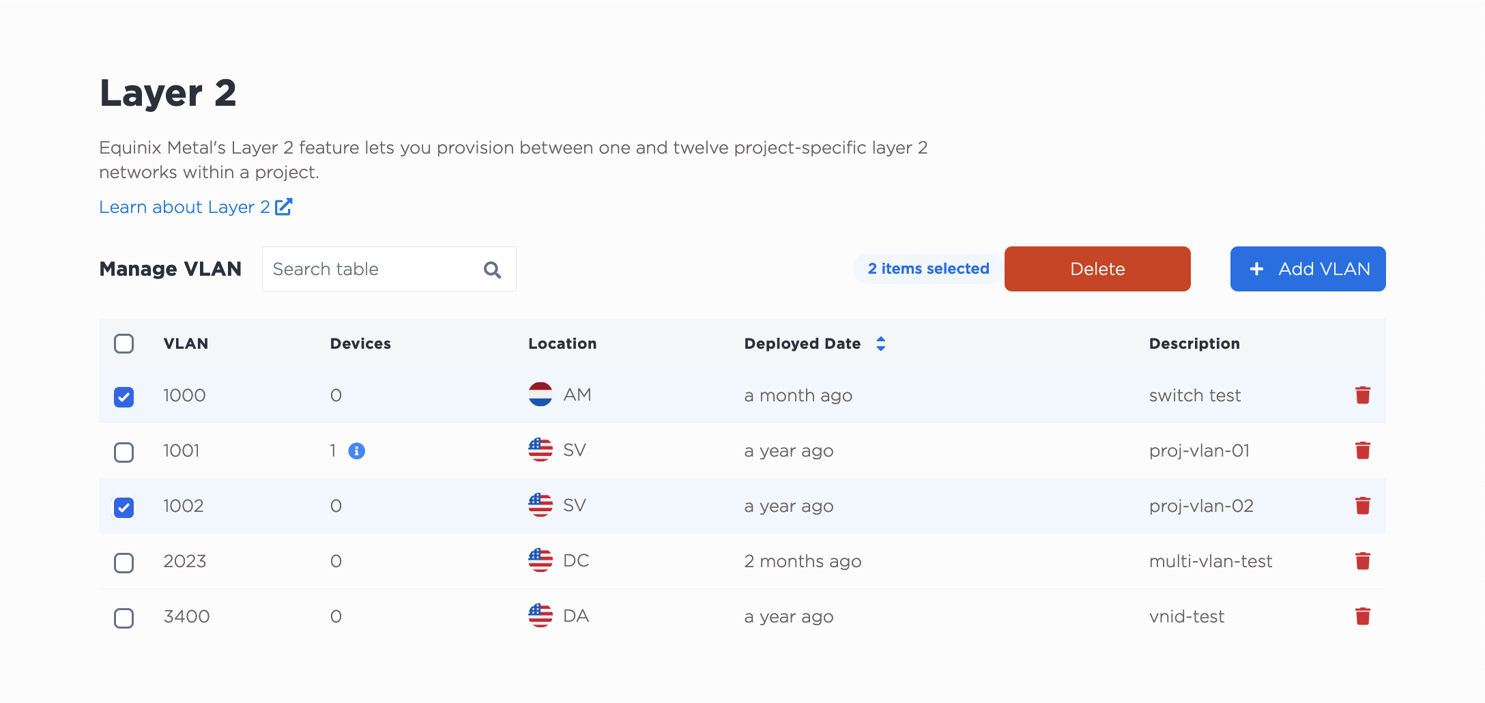Tick the checkbox for VLAN 3400
The height and width of the screenshot is (703, 1485).
click(124, 618)
